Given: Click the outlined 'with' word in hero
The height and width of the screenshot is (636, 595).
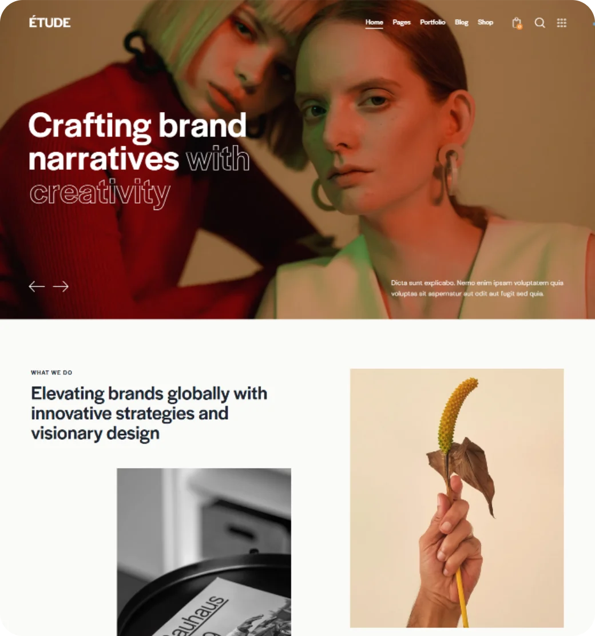Looking at the screenshot, I should click(218, 158).
